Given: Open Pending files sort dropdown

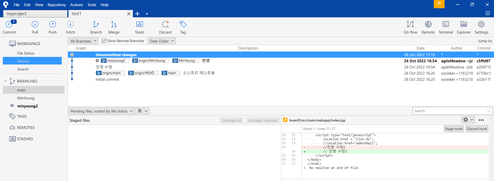Looking at the screenshot, I should (x=101, y=111).
